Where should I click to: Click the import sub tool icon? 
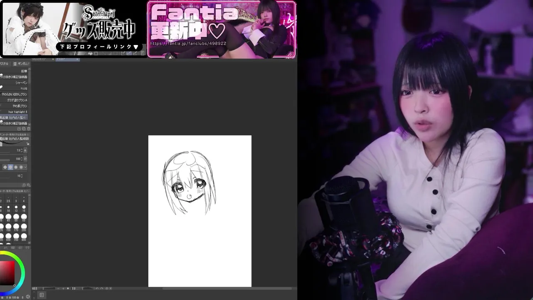point(19,129)
